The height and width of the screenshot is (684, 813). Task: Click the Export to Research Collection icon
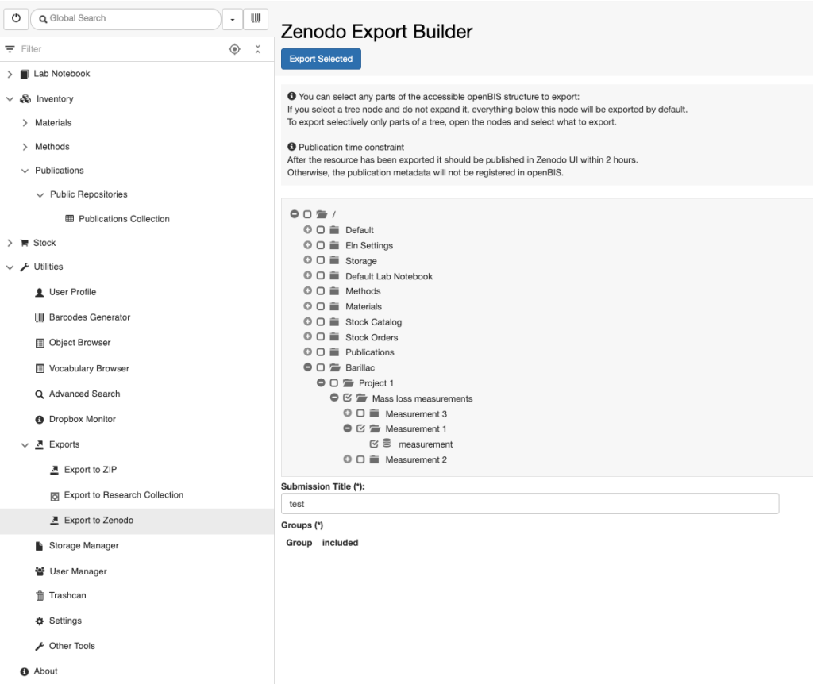click(55, 497)
